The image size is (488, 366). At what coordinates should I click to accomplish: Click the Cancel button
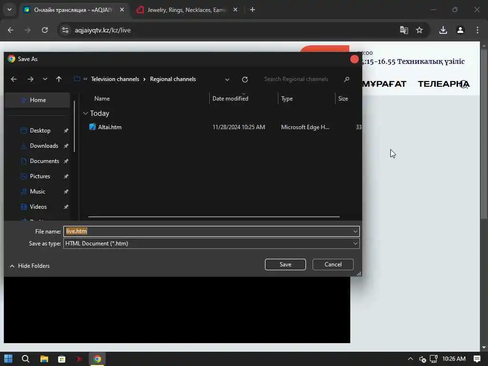[333, 264]
